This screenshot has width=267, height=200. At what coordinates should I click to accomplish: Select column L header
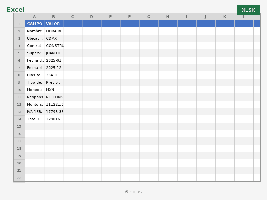[244, 17]
